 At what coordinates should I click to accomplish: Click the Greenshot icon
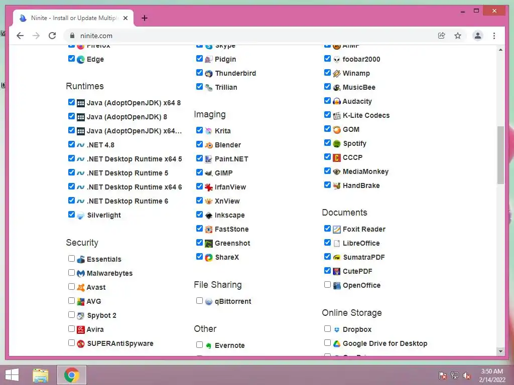pos(208,243)
